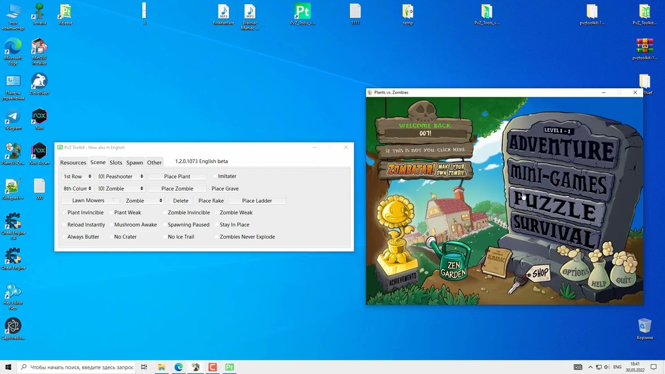
Task: Enable Reload Instantly checkbox
Action: click(x=84, y=225)
